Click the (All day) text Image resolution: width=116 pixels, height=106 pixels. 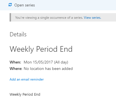click(x=61, y=62)
